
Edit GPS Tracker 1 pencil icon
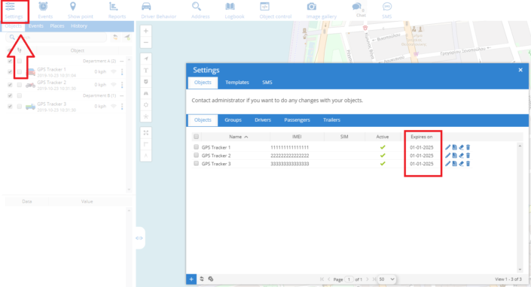[x=447, y=147]
